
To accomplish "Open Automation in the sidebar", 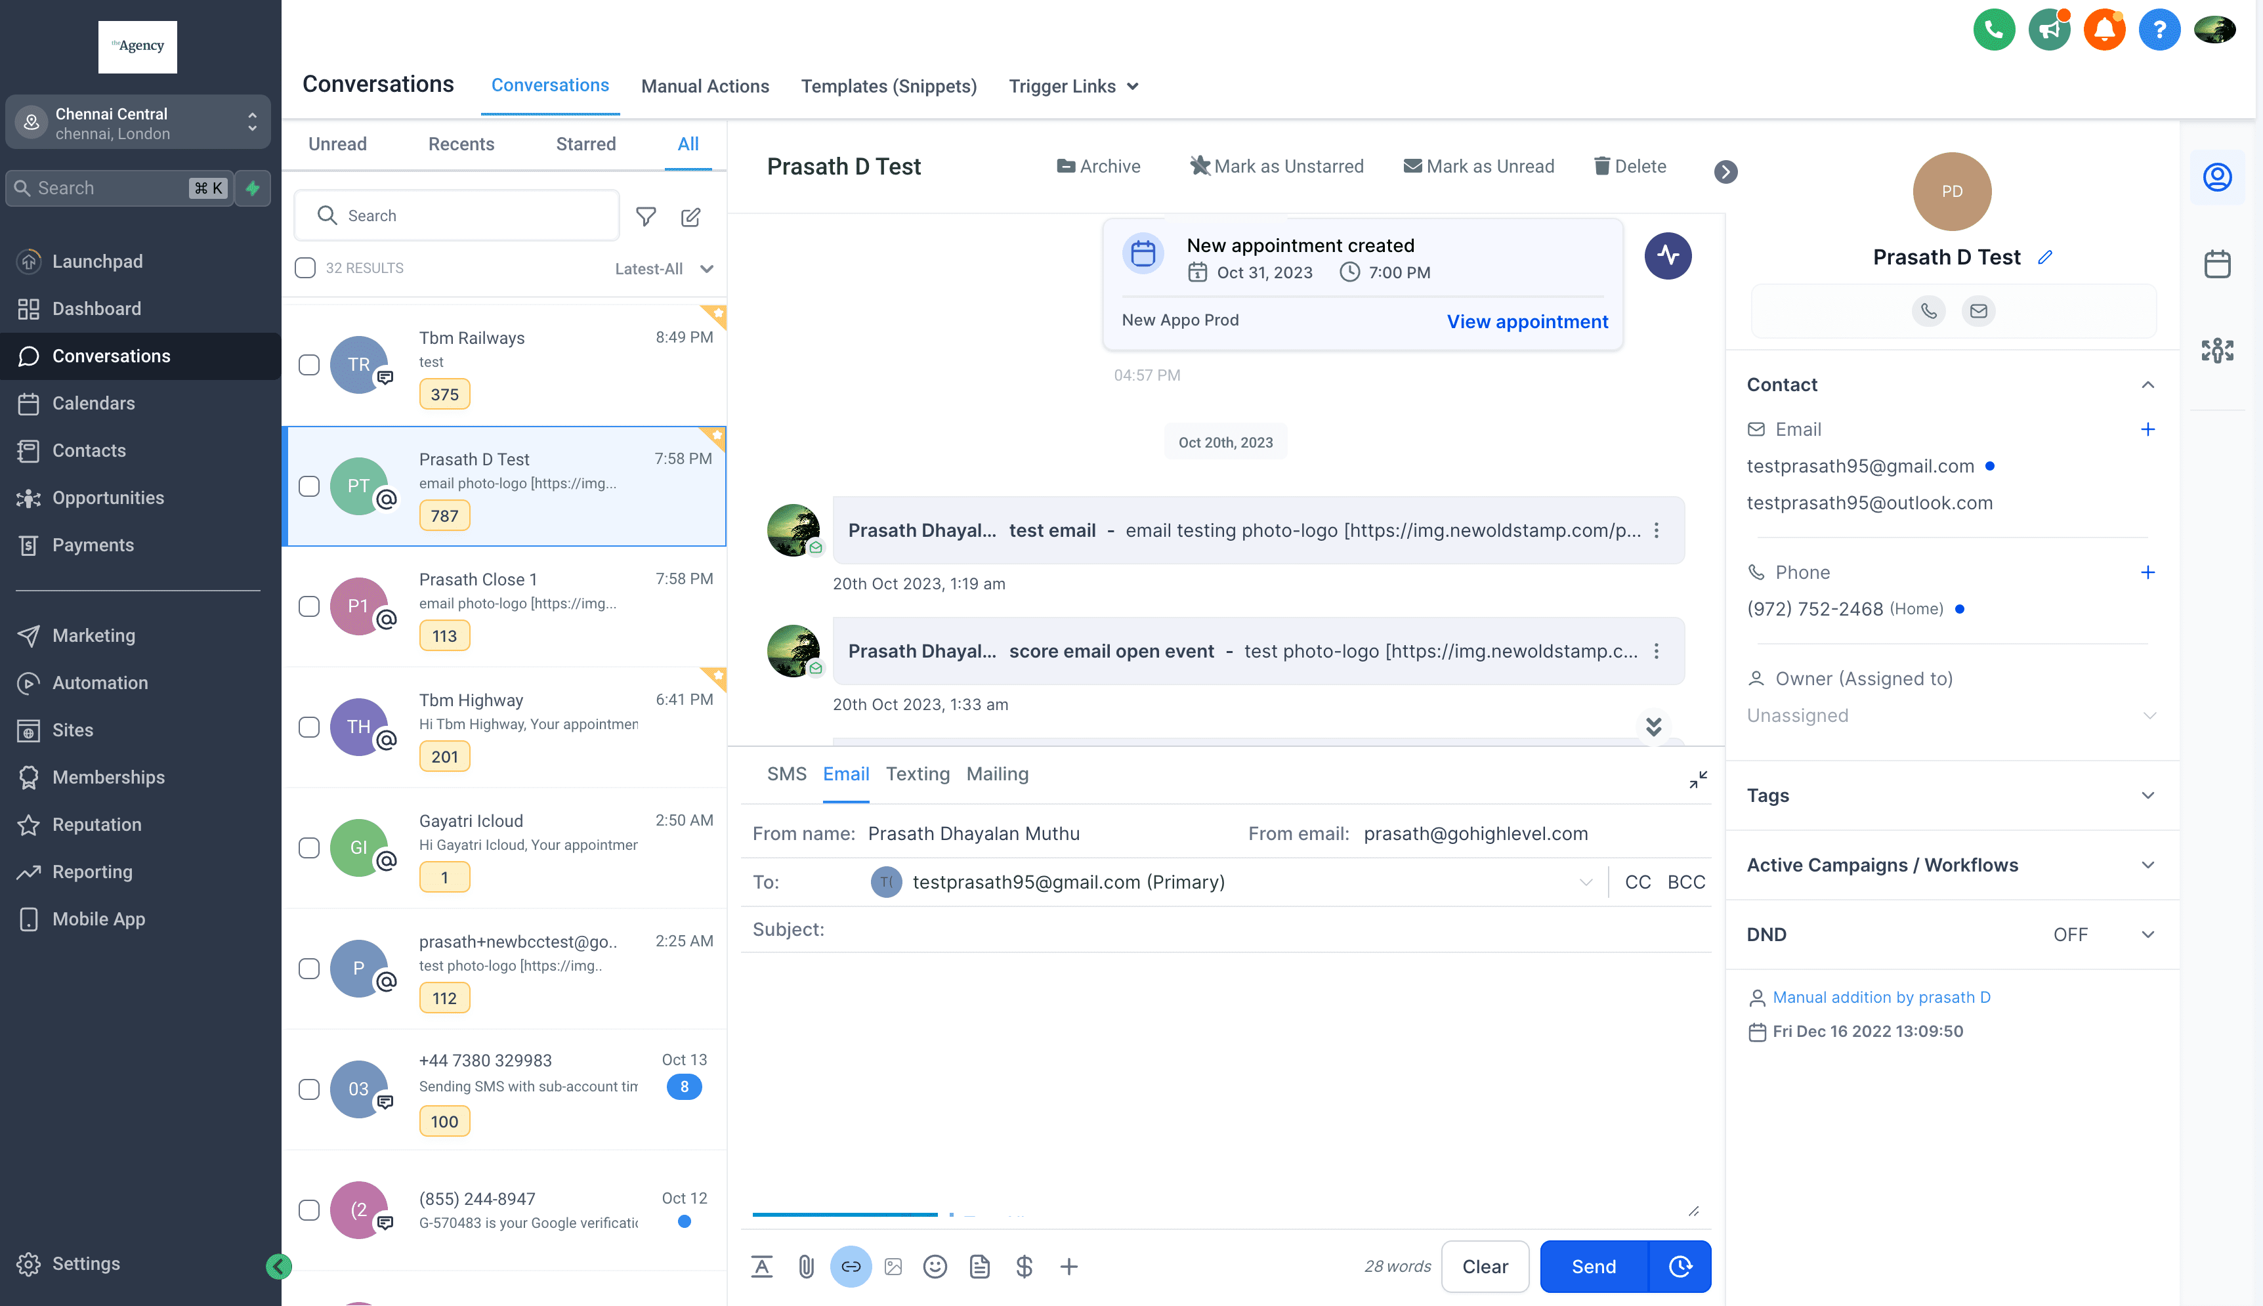I will [100, 683].
